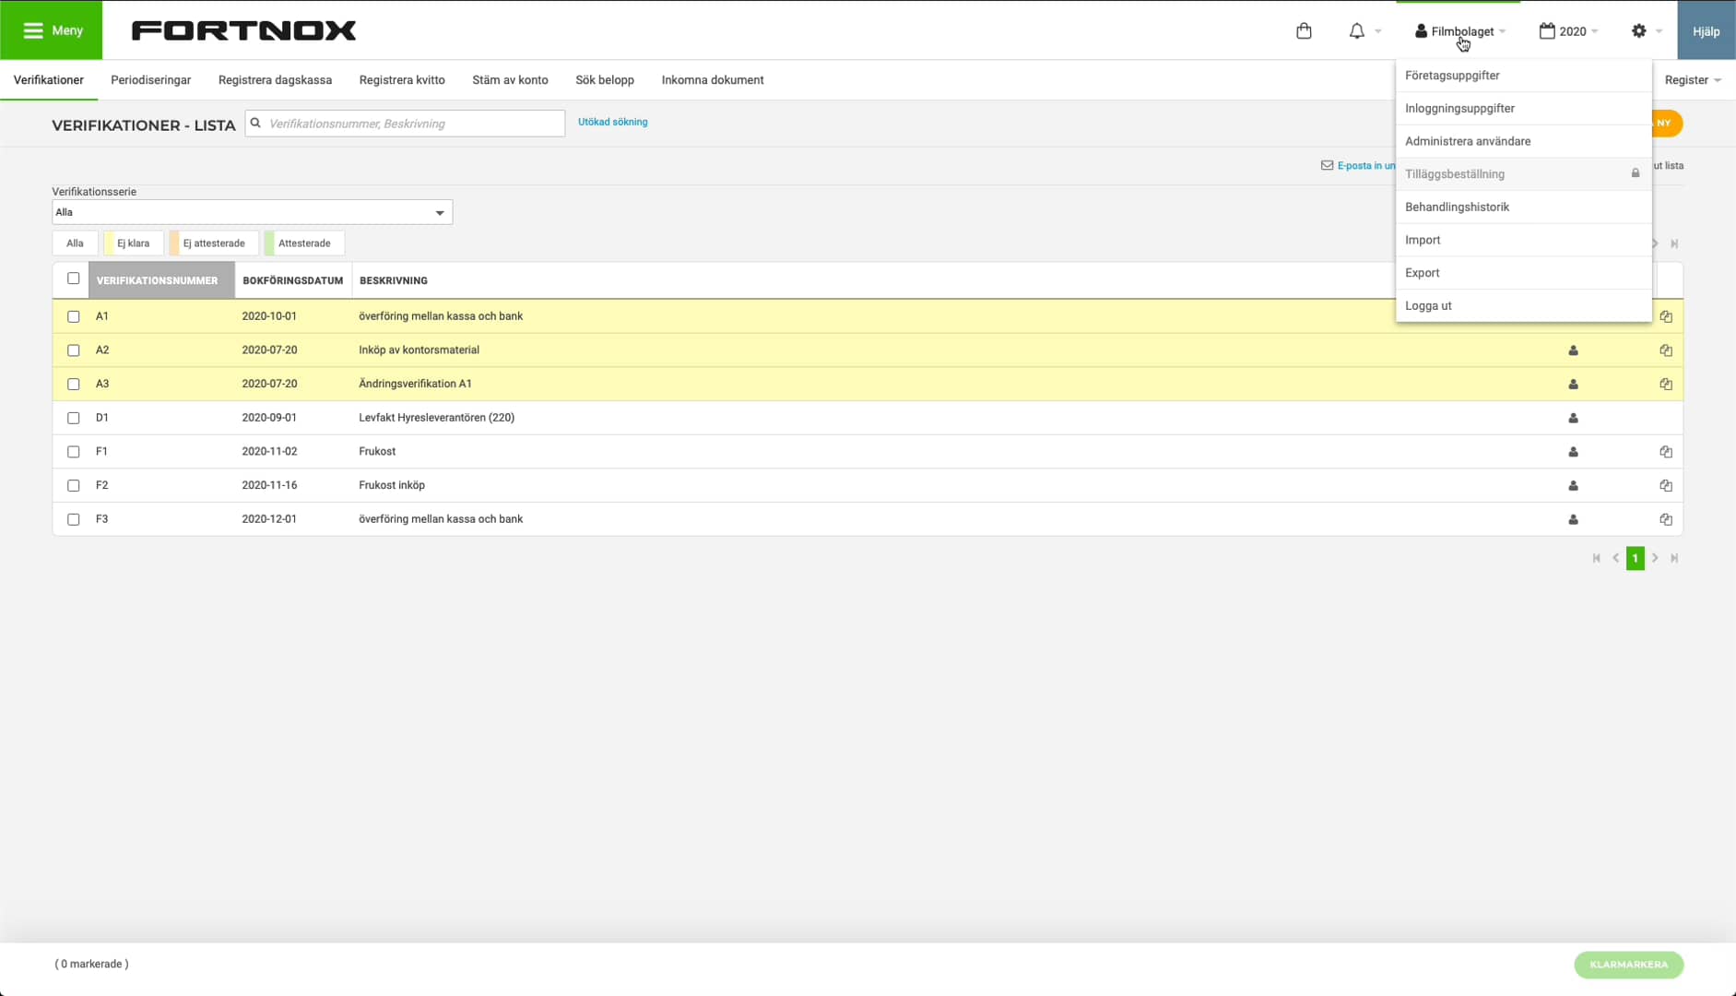Toggle the select-all checkbox in table header
This screenshot has width=1736, height=996.
point(74,279)
